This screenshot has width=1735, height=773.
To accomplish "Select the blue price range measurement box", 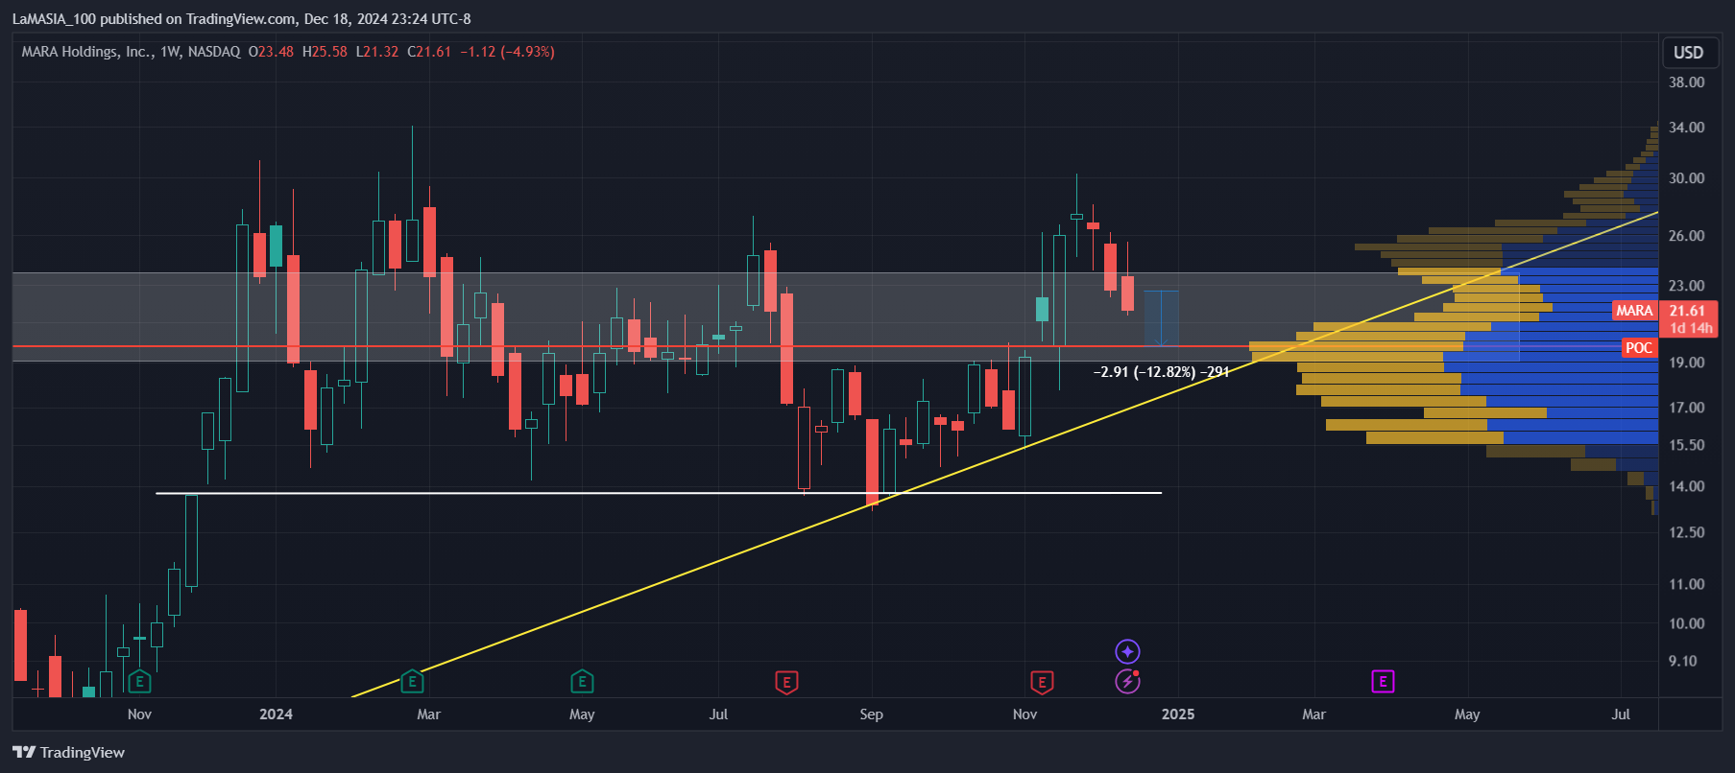I will pyautogui.click(x=1161, y=318).
